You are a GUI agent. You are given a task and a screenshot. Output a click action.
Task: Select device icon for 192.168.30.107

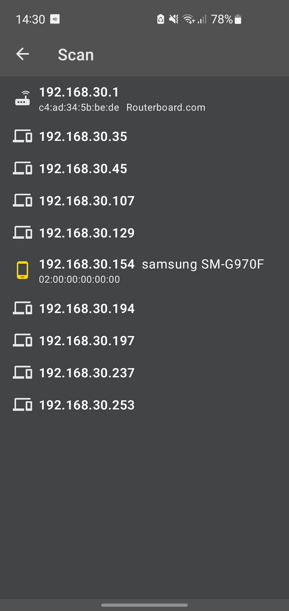coord(23,201)
